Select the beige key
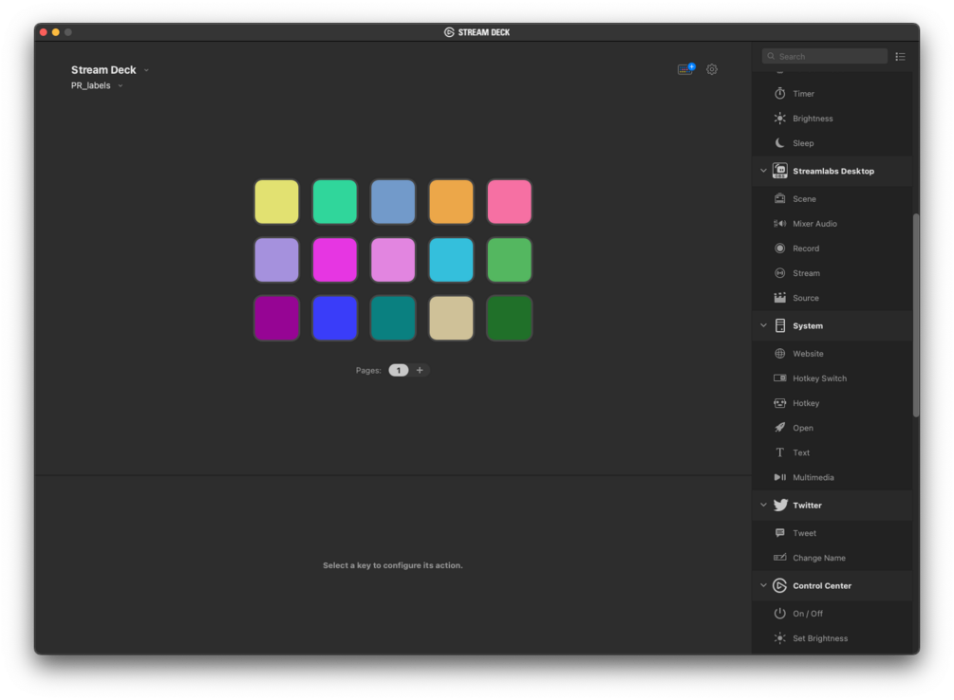 [x=452, y=318]
